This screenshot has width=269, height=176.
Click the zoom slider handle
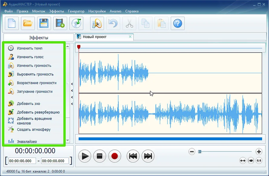coord(199,152)
